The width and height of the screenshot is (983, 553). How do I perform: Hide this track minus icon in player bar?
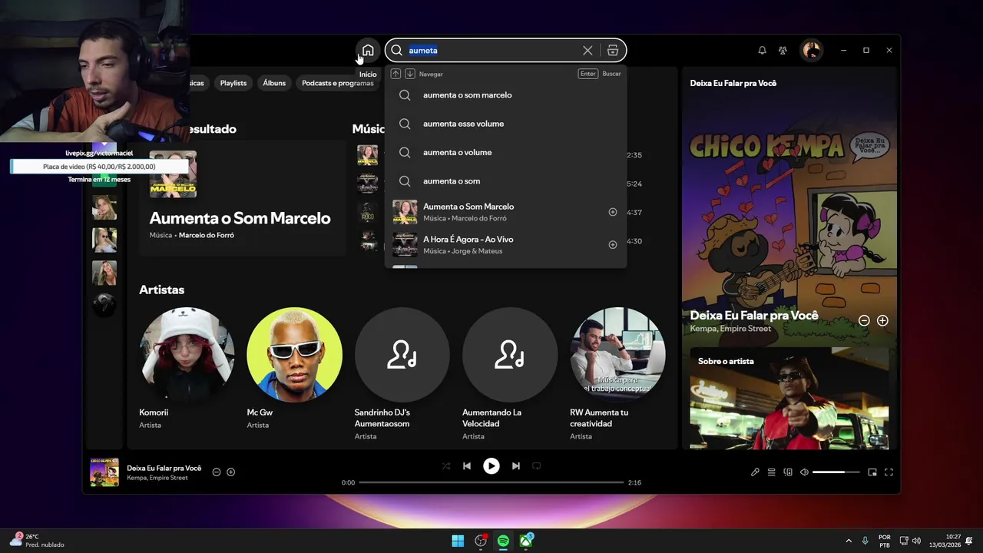click(217, 472)
